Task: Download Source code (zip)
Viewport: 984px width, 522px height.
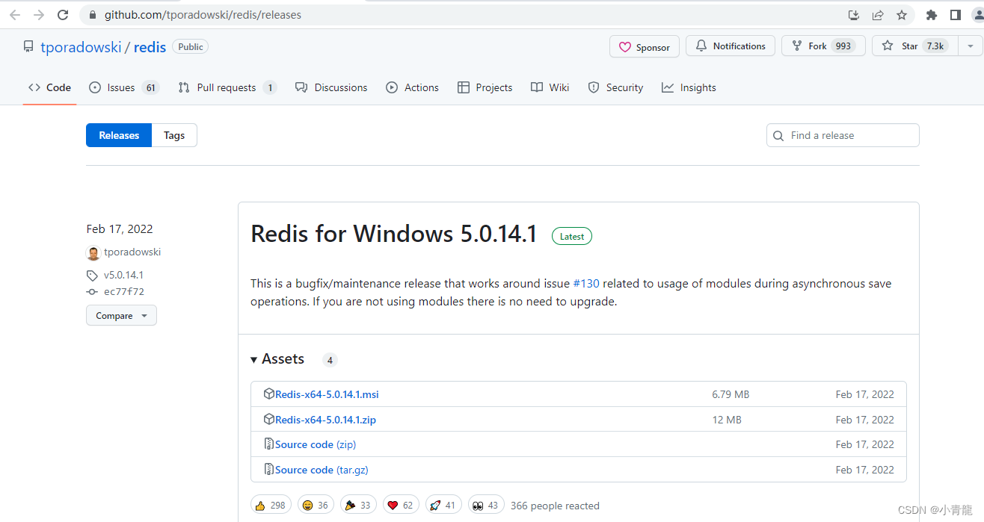Action: [x=316, y=444]
